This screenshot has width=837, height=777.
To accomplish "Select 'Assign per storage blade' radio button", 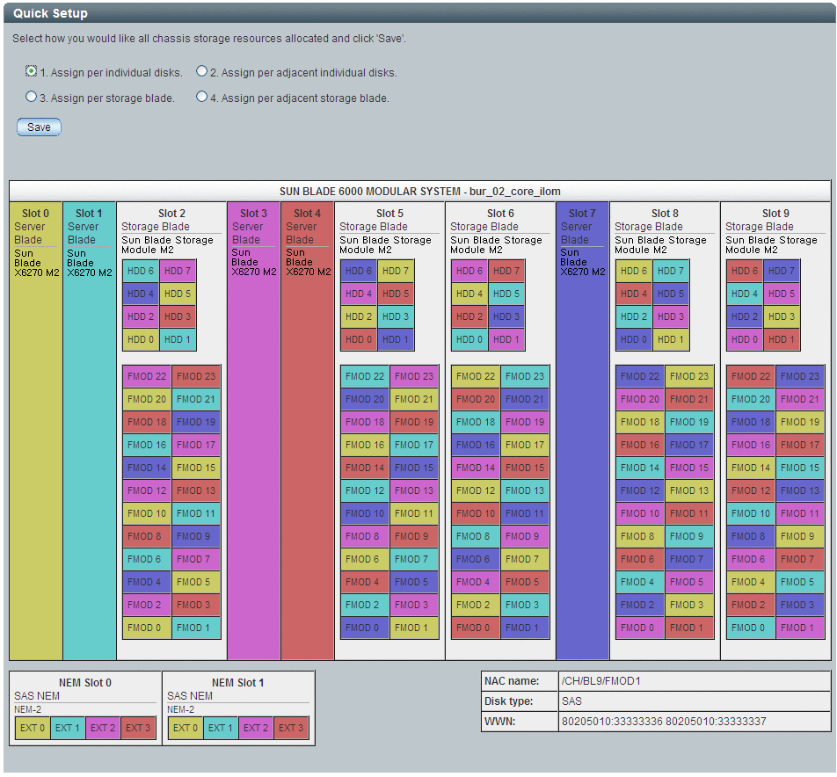I will [x=31, y=97].
